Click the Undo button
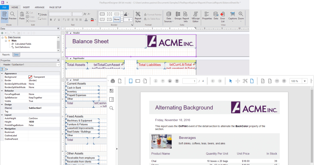This screenshot has height=165, width=314. (42, 15)
